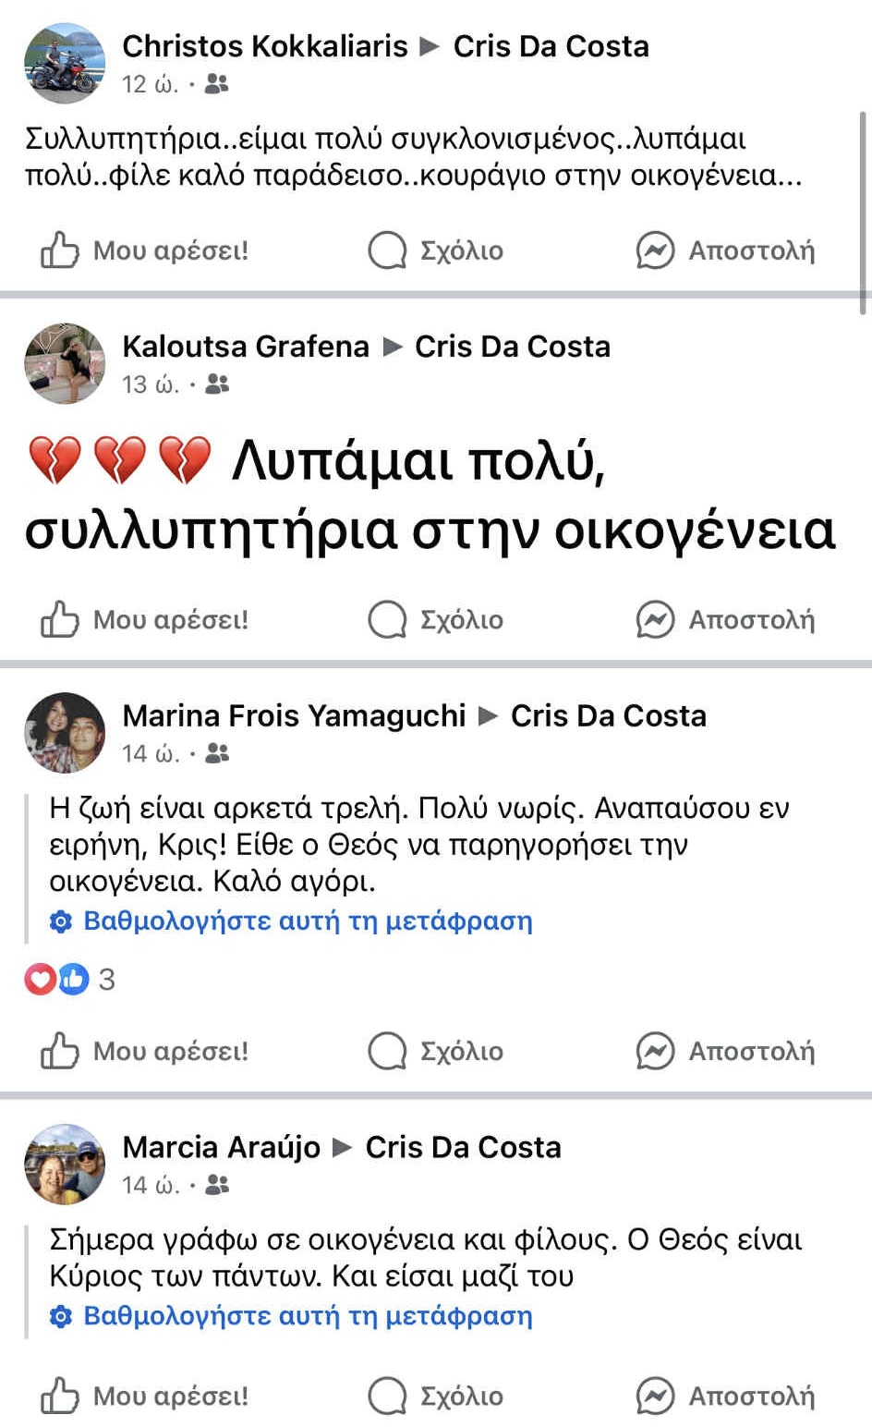This screenshot has width=872, height=1427.
Task: Click audience friends icon on Christos's post
Action: (x=216, y=85)
